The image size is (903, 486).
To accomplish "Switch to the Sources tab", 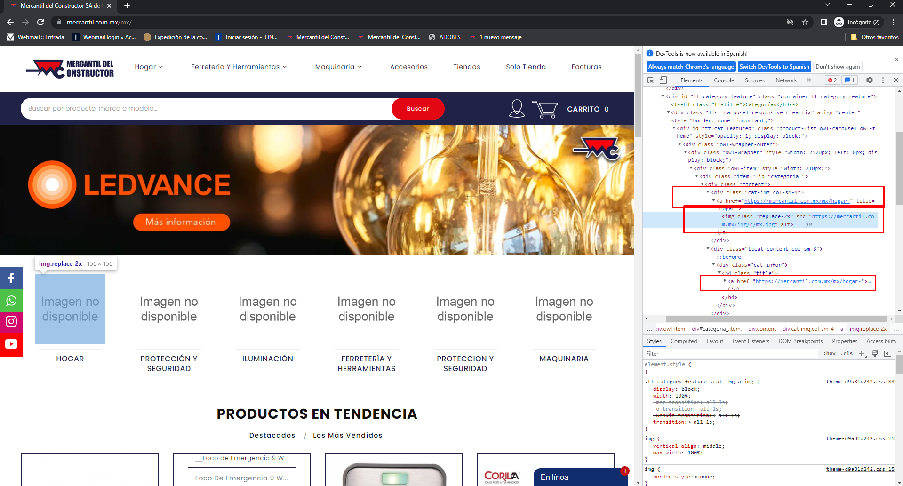I will tap(754, 80).
